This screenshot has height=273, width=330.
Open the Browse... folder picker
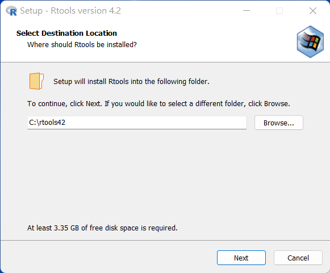[x=279, y=123]
